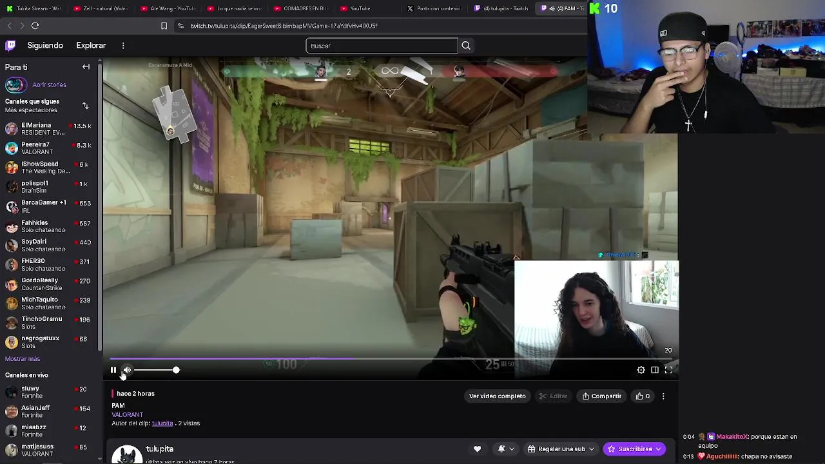Toggle follow heart for tulupita
The image size is (825, 464).
pyautogui.click(x=477, y=449)
